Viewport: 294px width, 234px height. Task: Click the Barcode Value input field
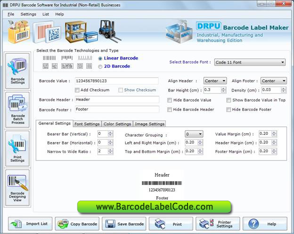(x=117, y=81)
